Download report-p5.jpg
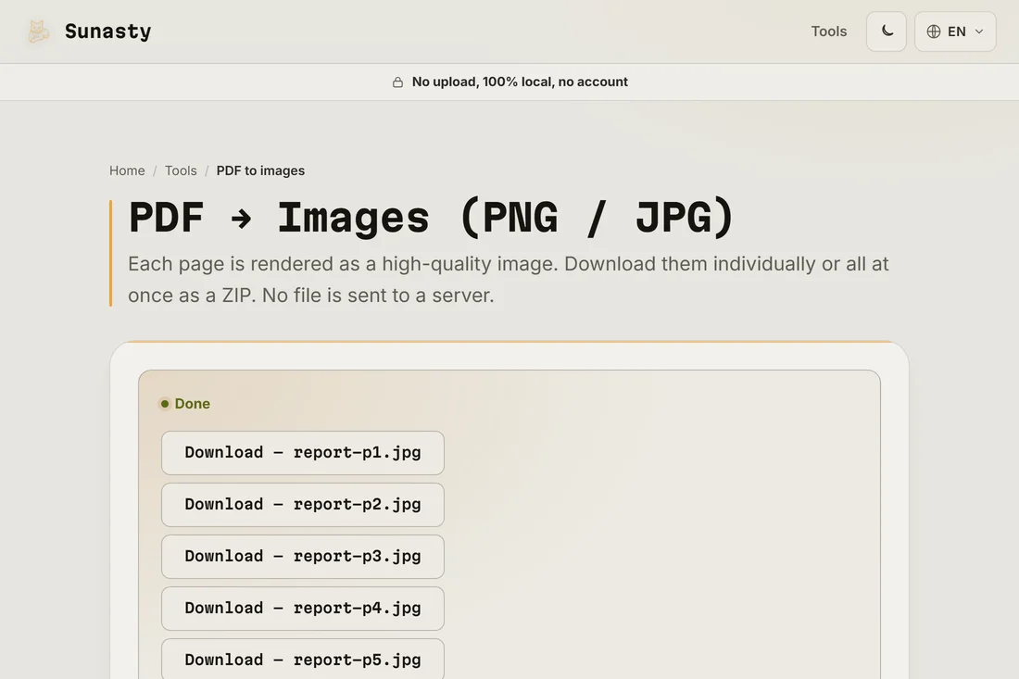 303,660
